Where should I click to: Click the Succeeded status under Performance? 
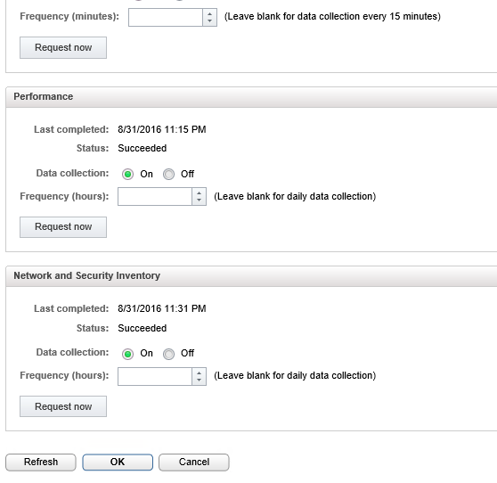[143, 148]
